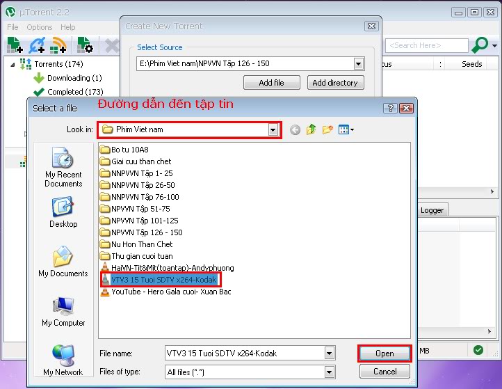502x389 pixels.
Task: Select Torrents (174) in sidebar
Action: pos(58,64)
